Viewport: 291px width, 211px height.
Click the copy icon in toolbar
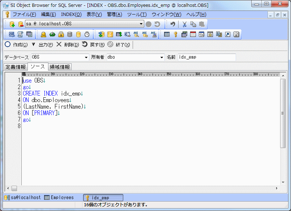tap(193, 24)
